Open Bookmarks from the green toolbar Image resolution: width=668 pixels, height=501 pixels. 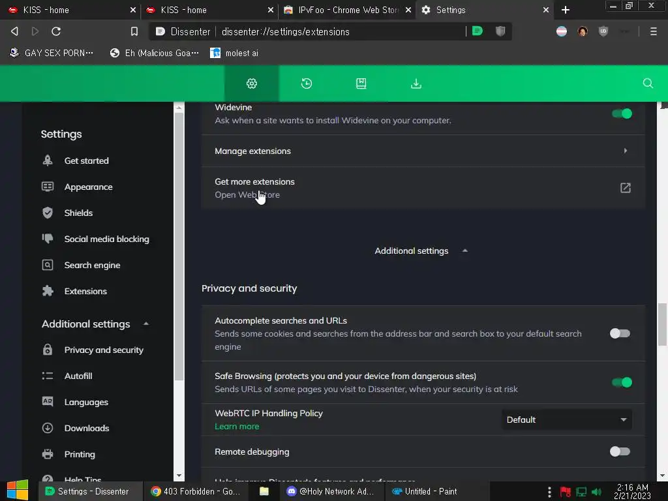tap(361, 83)
